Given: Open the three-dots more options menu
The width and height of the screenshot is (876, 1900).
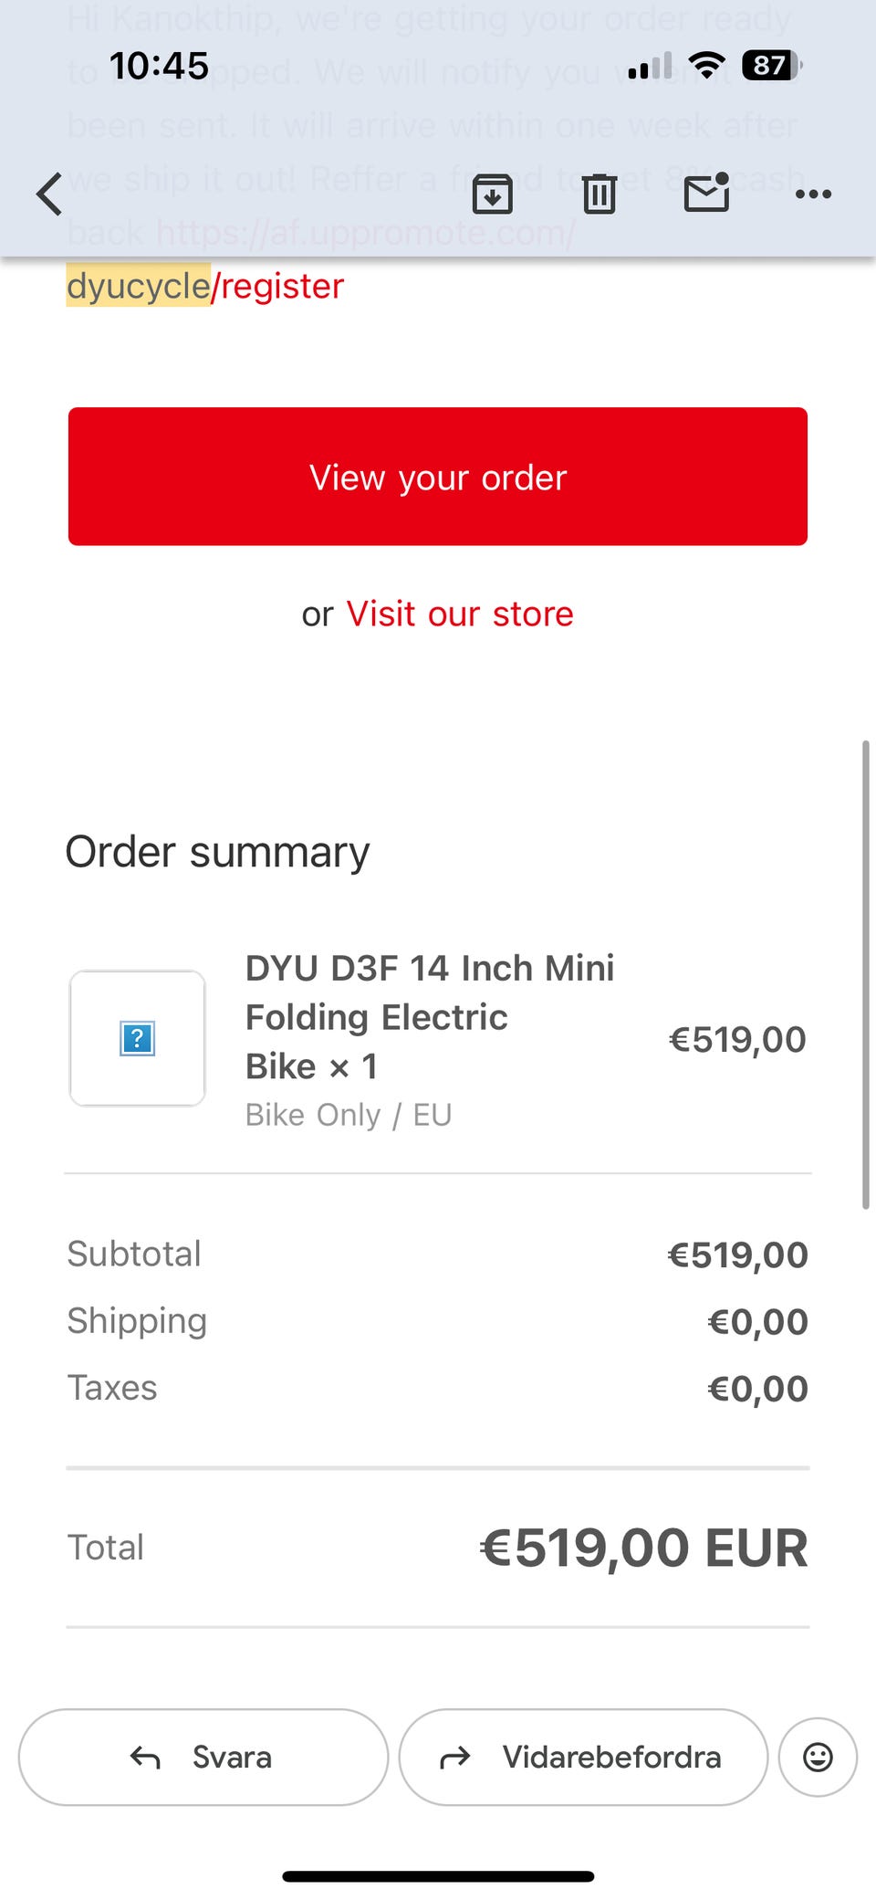Looking at the screenshot, I should click(x=812, y=194).
